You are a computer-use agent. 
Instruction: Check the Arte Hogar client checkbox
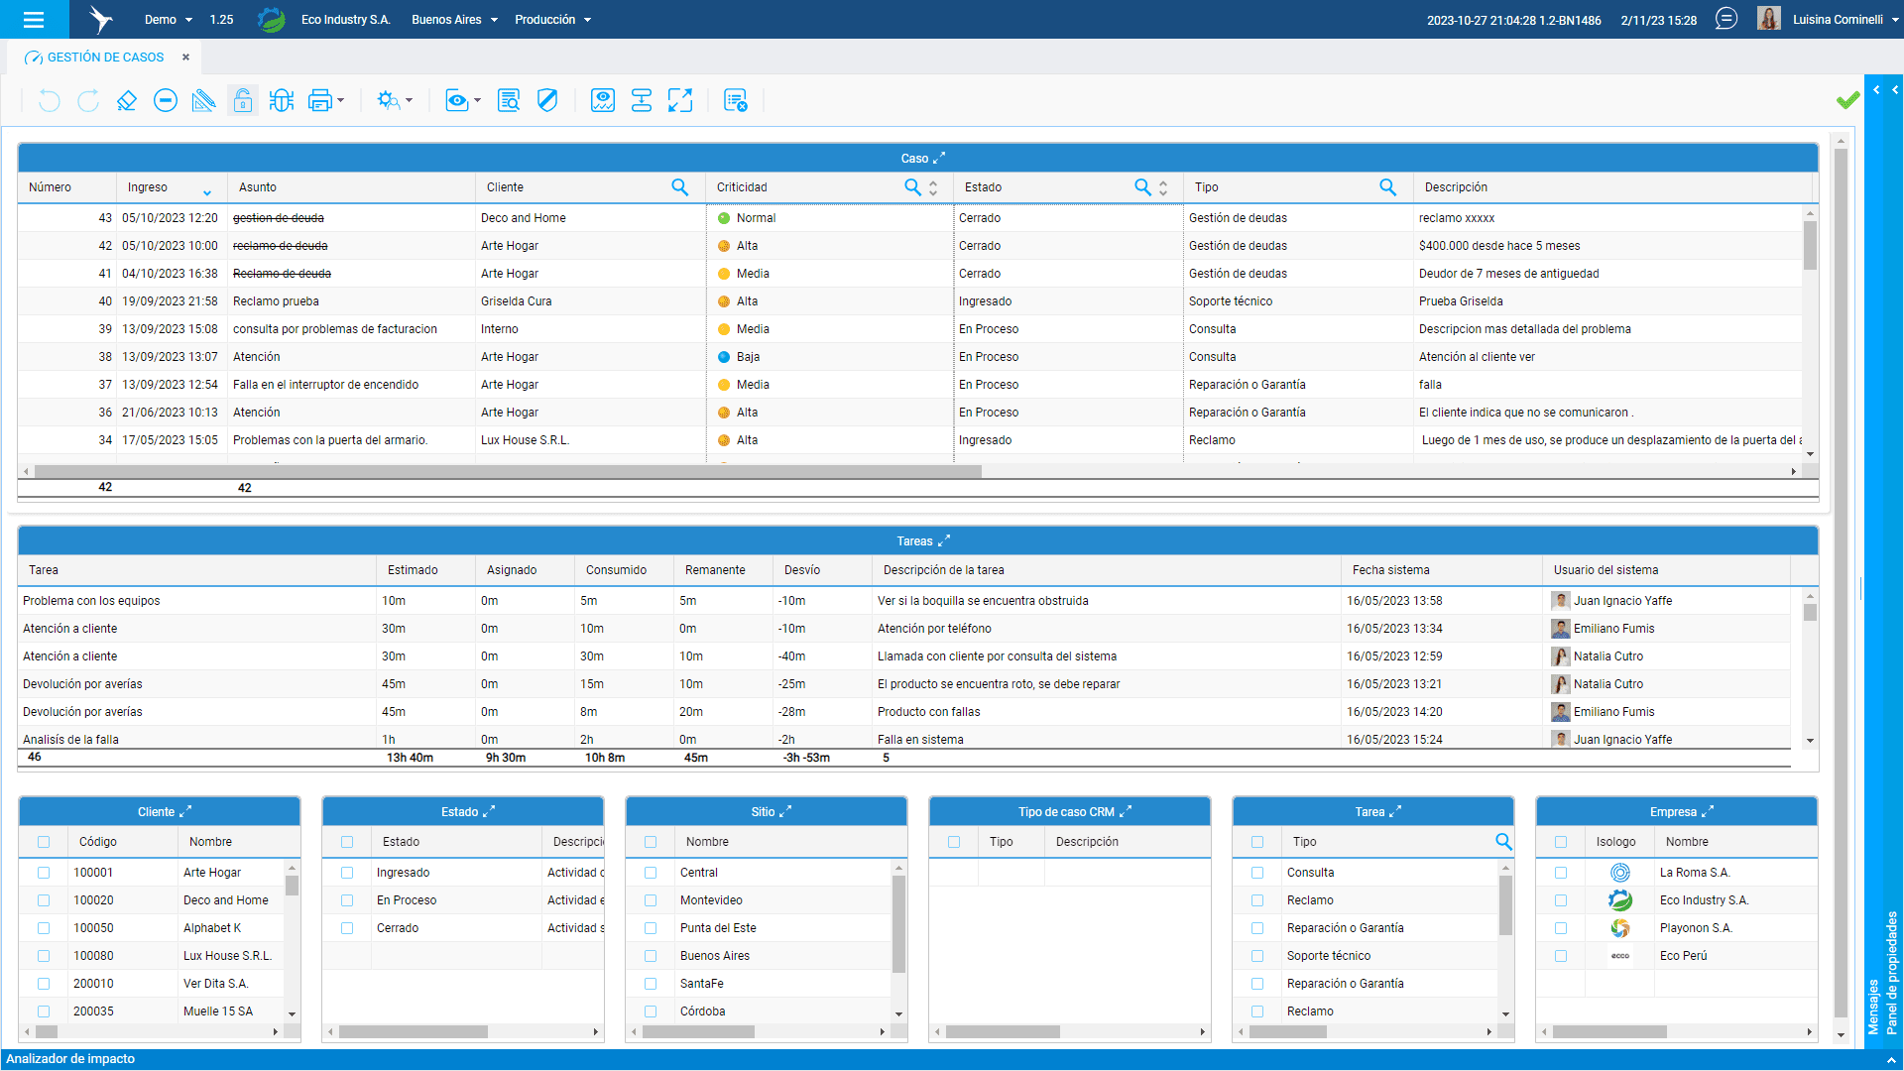pos(44,873)
